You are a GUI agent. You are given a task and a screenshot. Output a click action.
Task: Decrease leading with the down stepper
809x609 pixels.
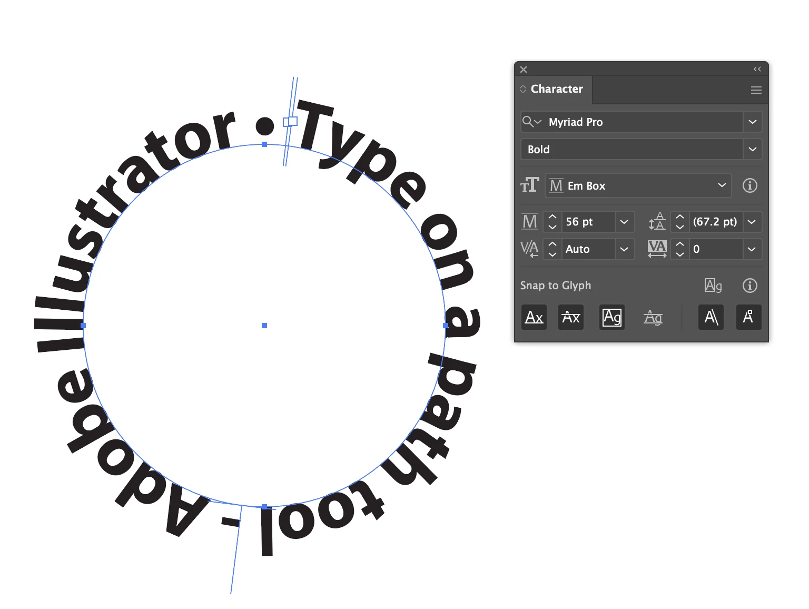680,227
